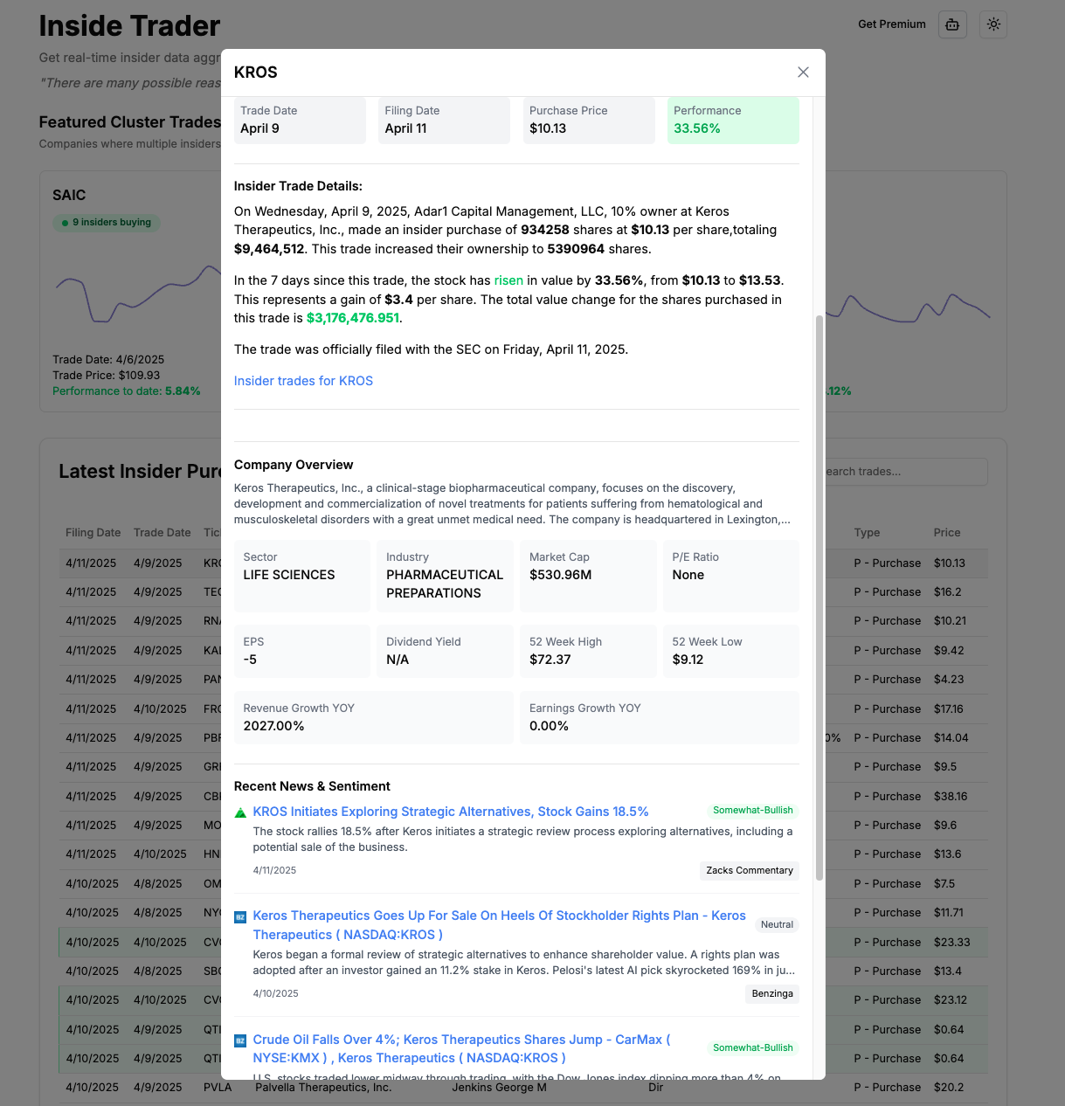This screenshot has width=1065, height=1106.
Task: Open Crude Oil Falls Over 4% article
Action: (x=461, y=1048)
